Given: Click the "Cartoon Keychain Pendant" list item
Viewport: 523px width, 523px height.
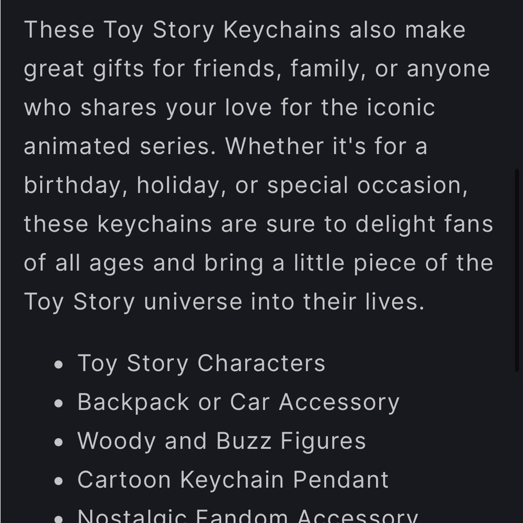Looking at the screenshot, I should click(233, 480).
